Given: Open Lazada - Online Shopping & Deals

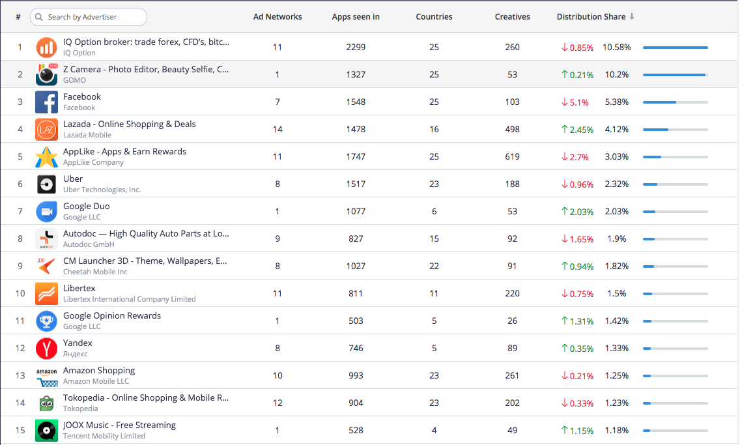Looking at the screenshot, I should coord(130,124).
